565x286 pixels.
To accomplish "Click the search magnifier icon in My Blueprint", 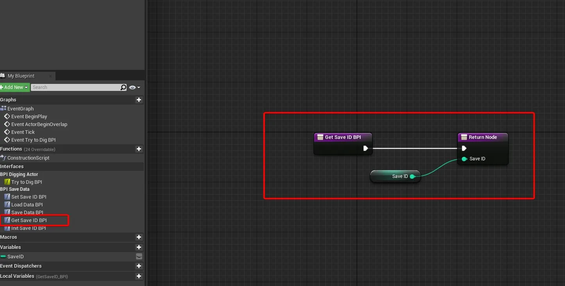I will pos(123,87).
